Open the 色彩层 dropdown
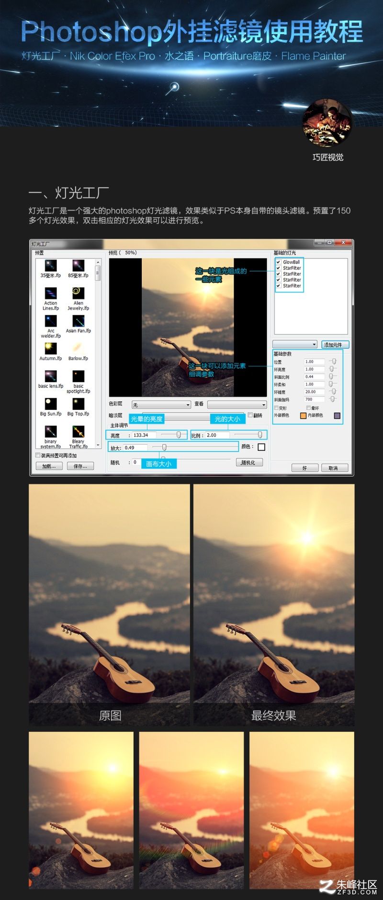Image resolution: width=383 pixels, height=900 pixels. click(161, 405)
